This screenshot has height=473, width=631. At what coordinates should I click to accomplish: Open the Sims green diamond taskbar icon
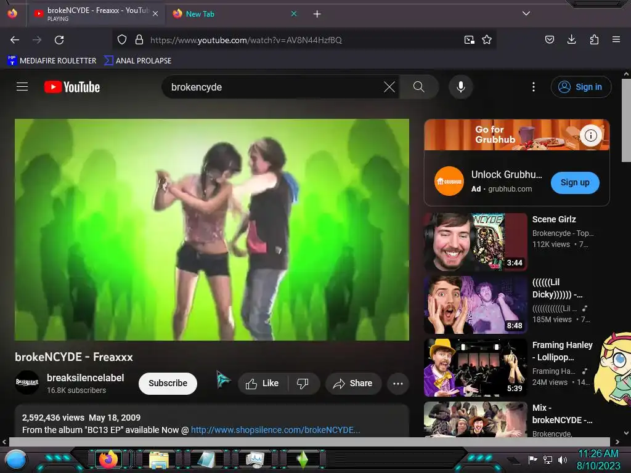[303, 459]
